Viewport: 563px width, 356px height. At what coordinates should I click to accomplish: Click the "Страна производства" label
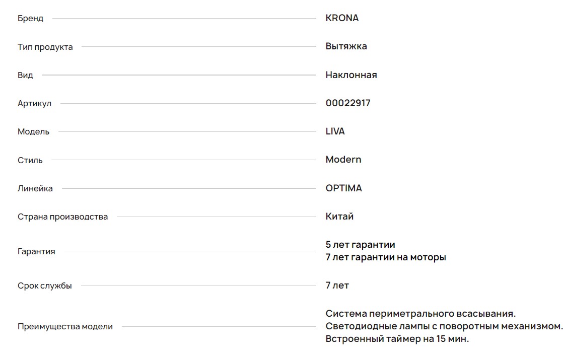(62, 217)
